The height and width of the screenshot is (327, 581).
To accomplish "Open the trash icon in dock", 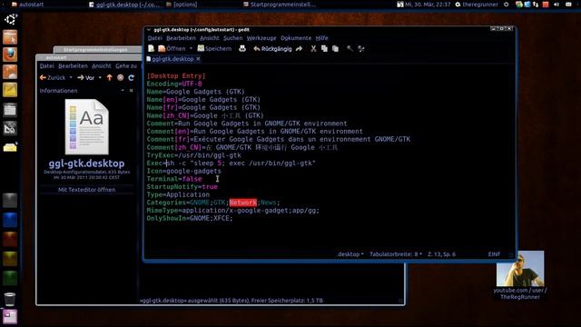I will click(10, 299).
